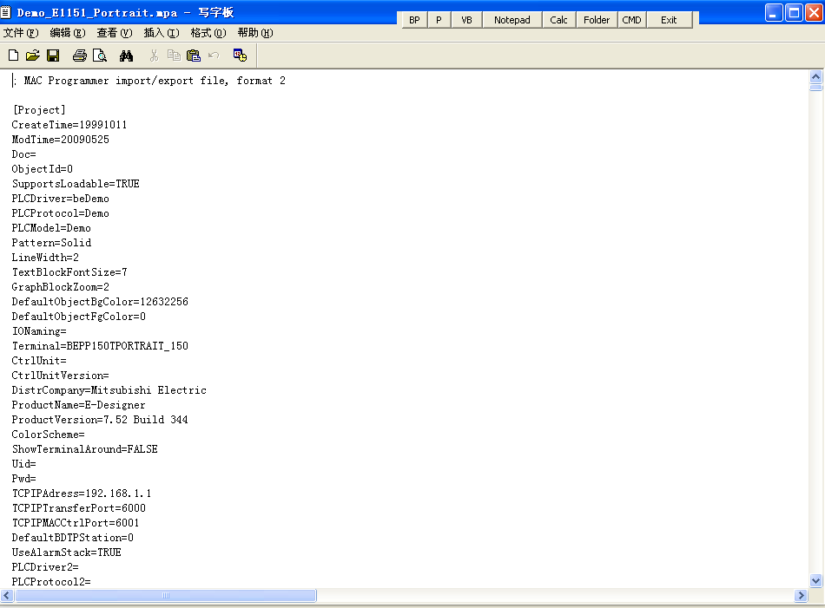
Task: Open print preview from the toolbar
Action: pyautogui.click(x=100, y=56)
